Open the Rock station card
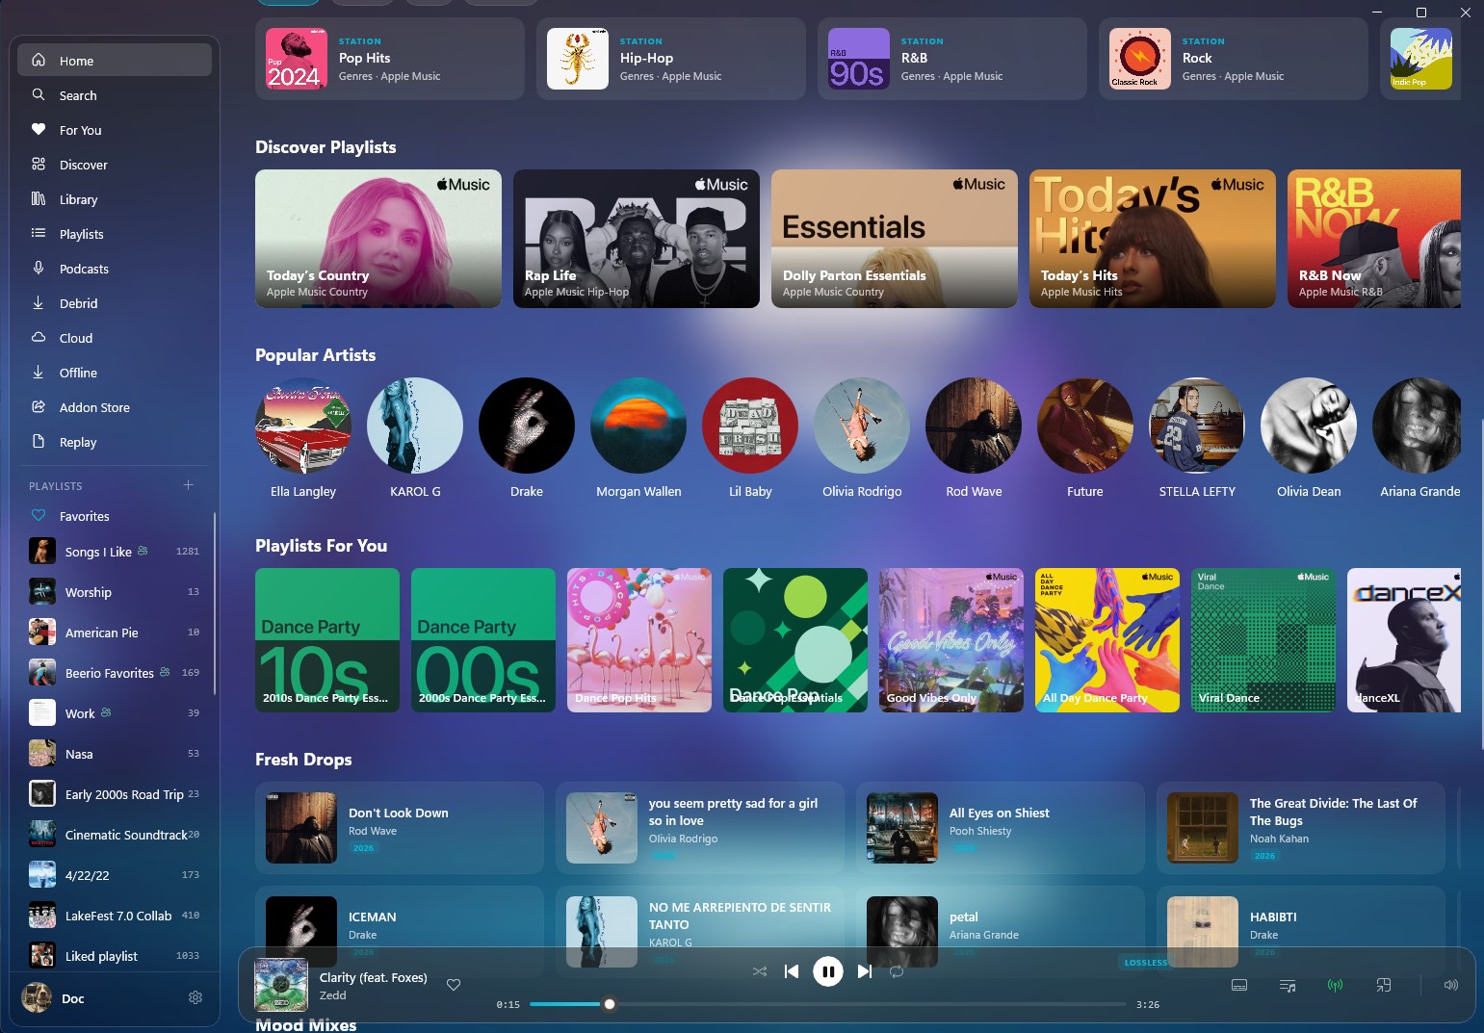 pyautogui.click(x=1234, y=59)
